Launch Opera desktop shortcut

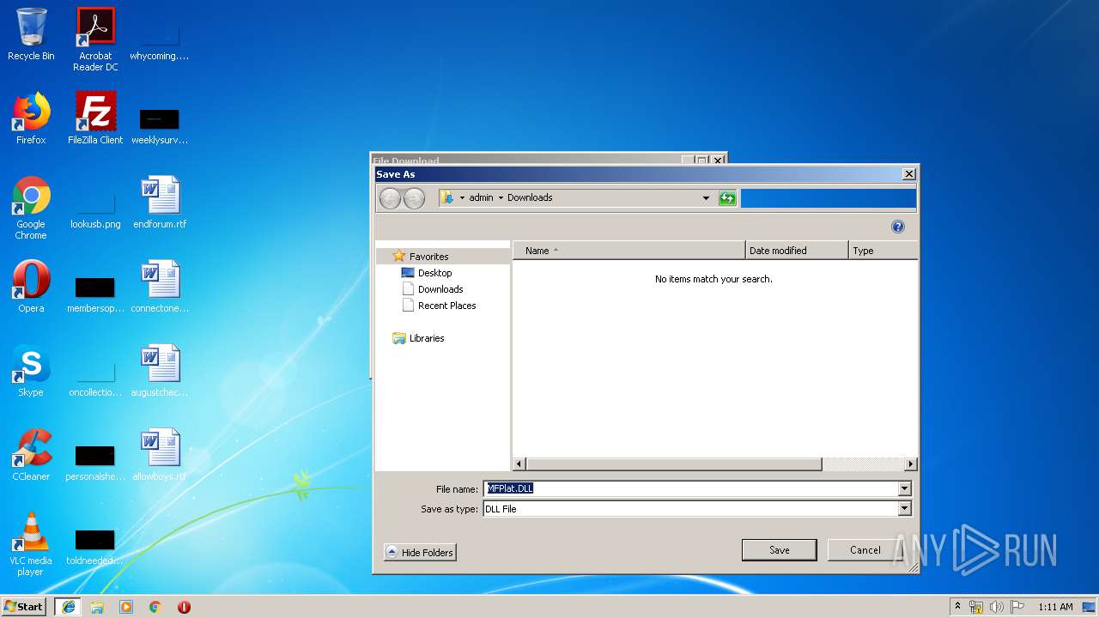pos(31,288)
